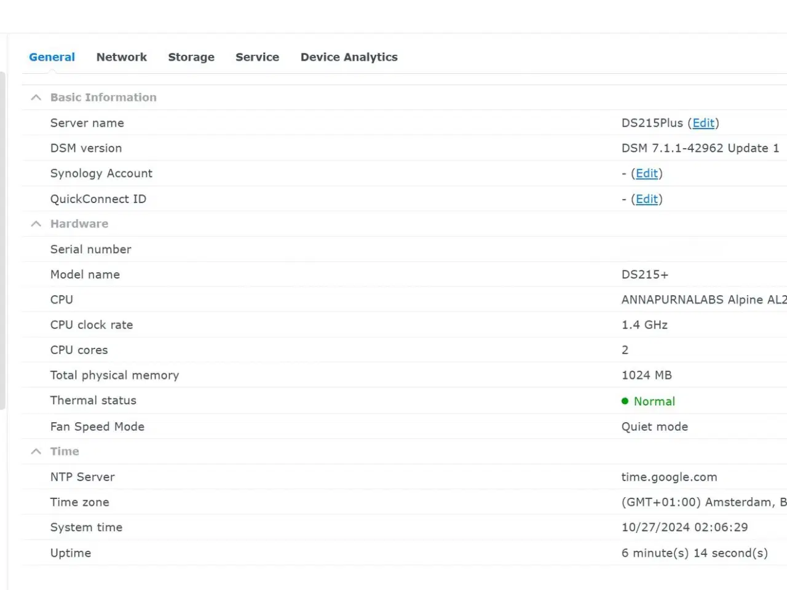The width and height of the screenshot is (787, 590).
Task: Open the Storage tab
Action: tap(191, 57)
